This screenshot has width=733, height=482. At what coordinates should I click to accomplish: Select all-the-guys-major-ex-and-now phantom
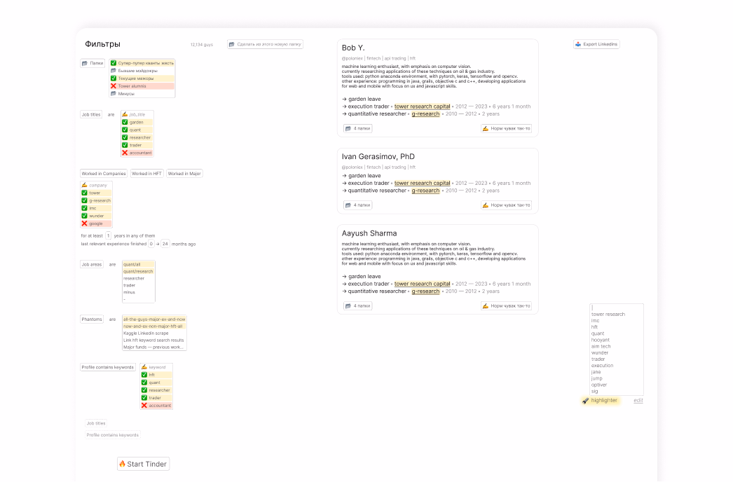[154, 319]
